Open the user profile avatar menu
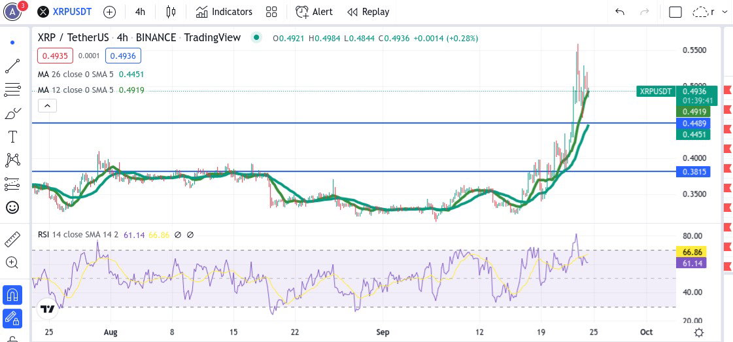 pos(12,12)
